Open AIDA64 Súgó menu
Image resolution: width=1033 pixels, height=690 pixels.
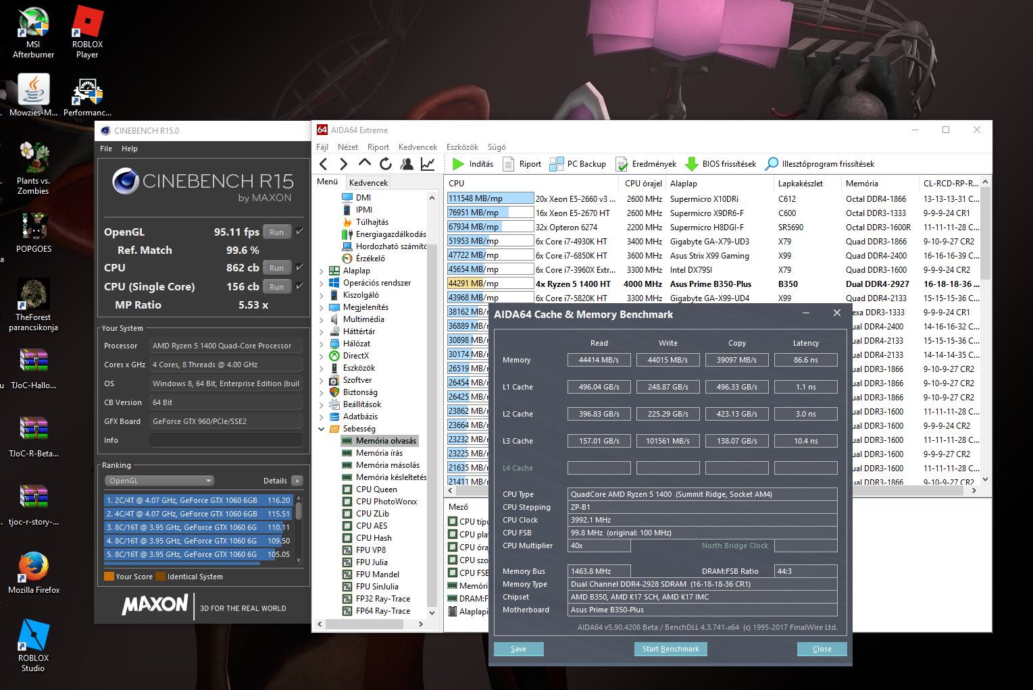click(x=497, y=147)
